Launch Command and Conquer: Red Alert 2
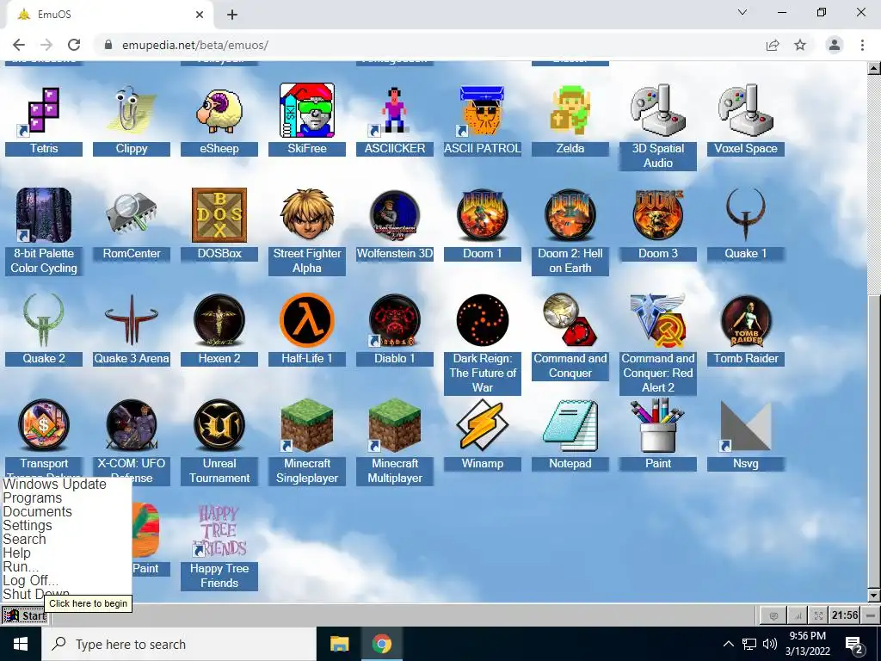 [658, 320]
